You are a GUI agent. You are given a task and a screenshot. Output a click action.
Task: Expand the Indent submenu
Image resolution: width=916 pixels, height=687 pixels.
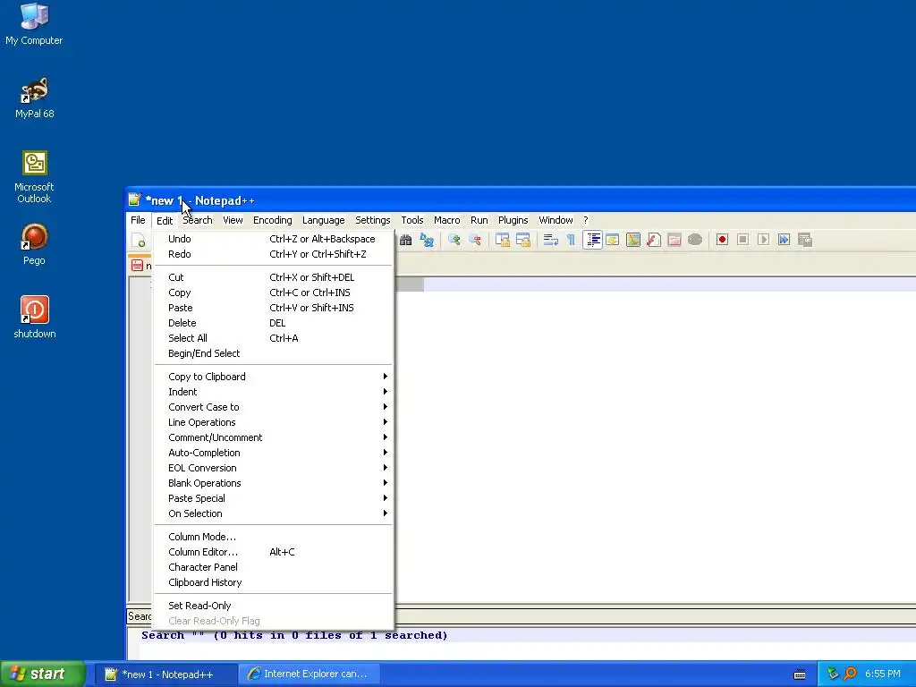point(274,392)
